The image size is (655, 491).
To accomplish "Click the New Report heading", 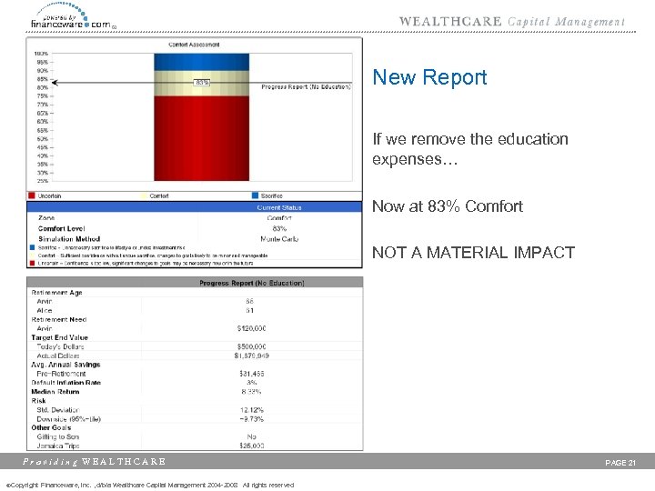I will (429, 77).
